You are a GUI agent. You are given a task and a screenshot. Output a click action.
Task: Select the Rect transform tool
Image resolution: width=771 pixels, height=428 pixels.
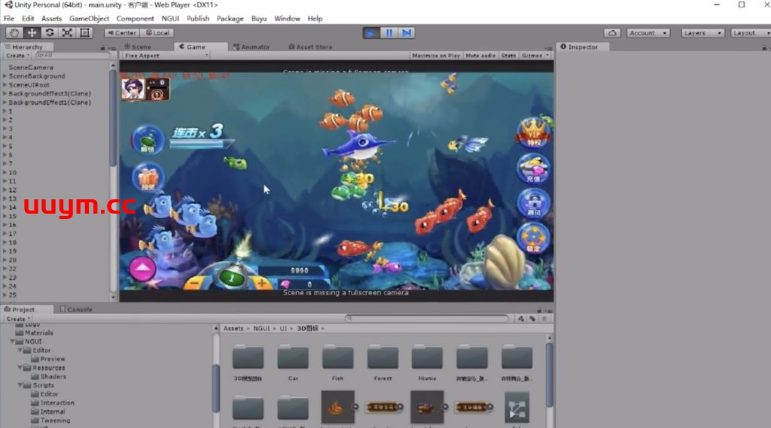coord(84,32)
